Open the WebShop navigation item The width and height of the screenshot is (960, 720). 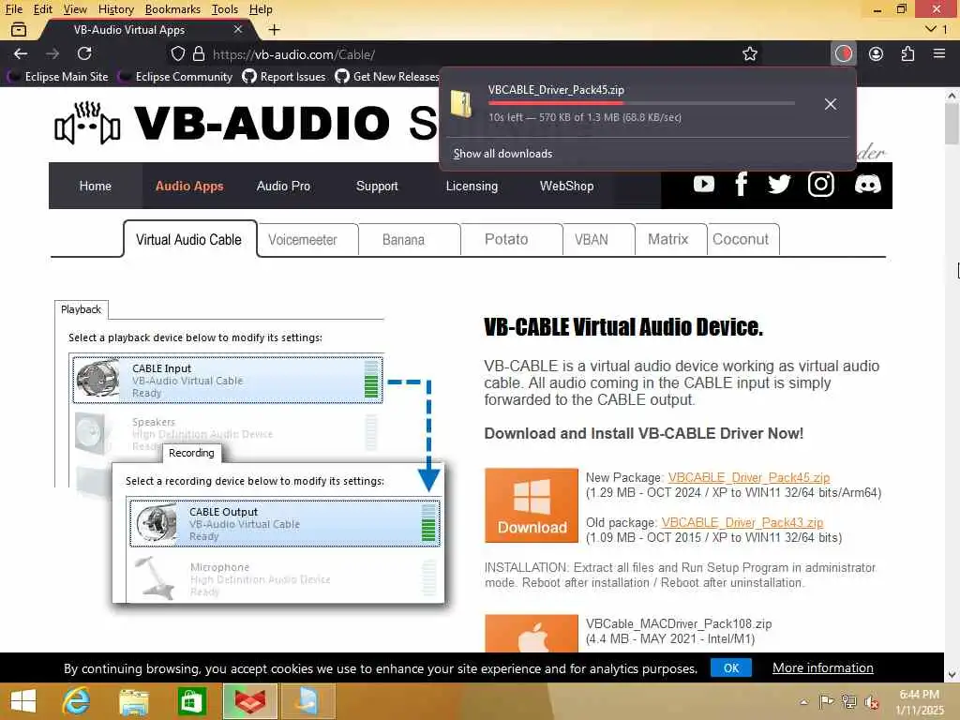(566, 187)
